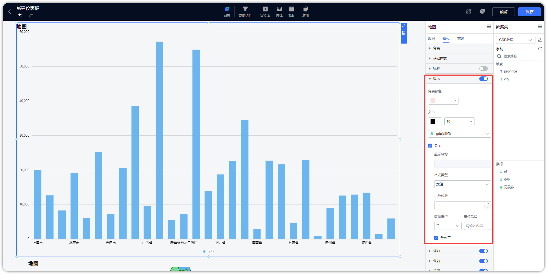Open chart details document icon

coord(404,33)
